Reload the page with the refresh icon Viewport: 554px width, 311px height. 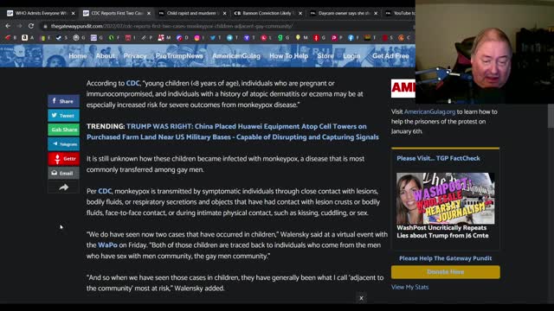click(31, 26)
